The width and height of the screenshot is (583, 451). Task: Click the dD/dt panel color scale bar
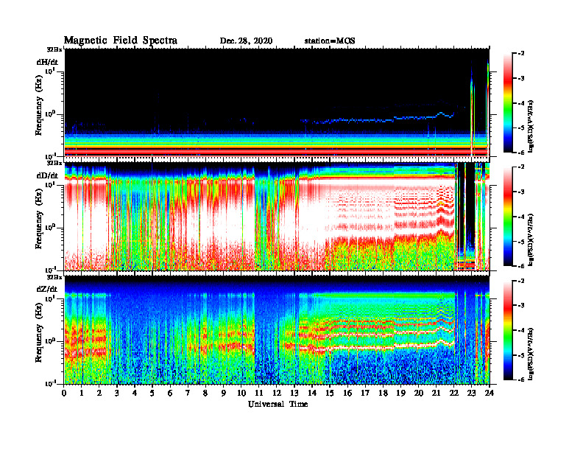508,217
